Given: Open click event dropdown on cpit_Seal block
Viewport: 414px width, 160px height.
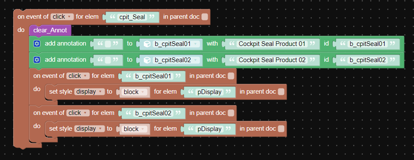Looking at the screenshot, I should (x=62, y=17).
